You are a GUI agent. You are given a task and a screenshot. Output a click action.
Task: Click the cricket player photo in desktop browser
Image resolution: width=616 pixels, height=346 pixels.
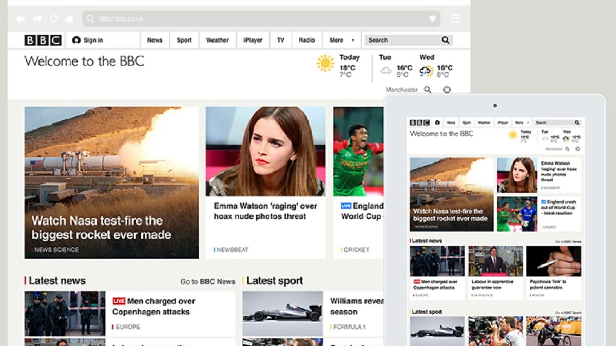(358, 151)
